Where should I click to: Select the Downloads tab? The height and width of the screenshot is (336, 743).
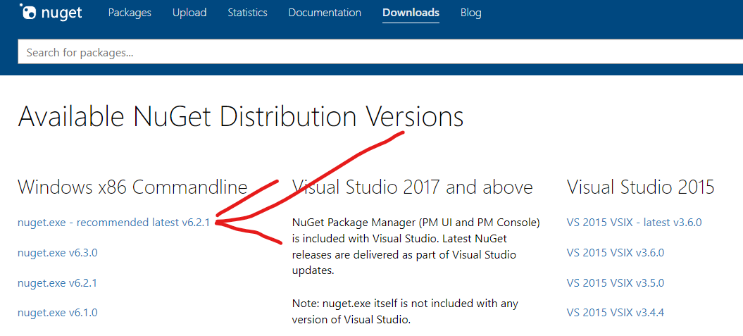point(411,13)
